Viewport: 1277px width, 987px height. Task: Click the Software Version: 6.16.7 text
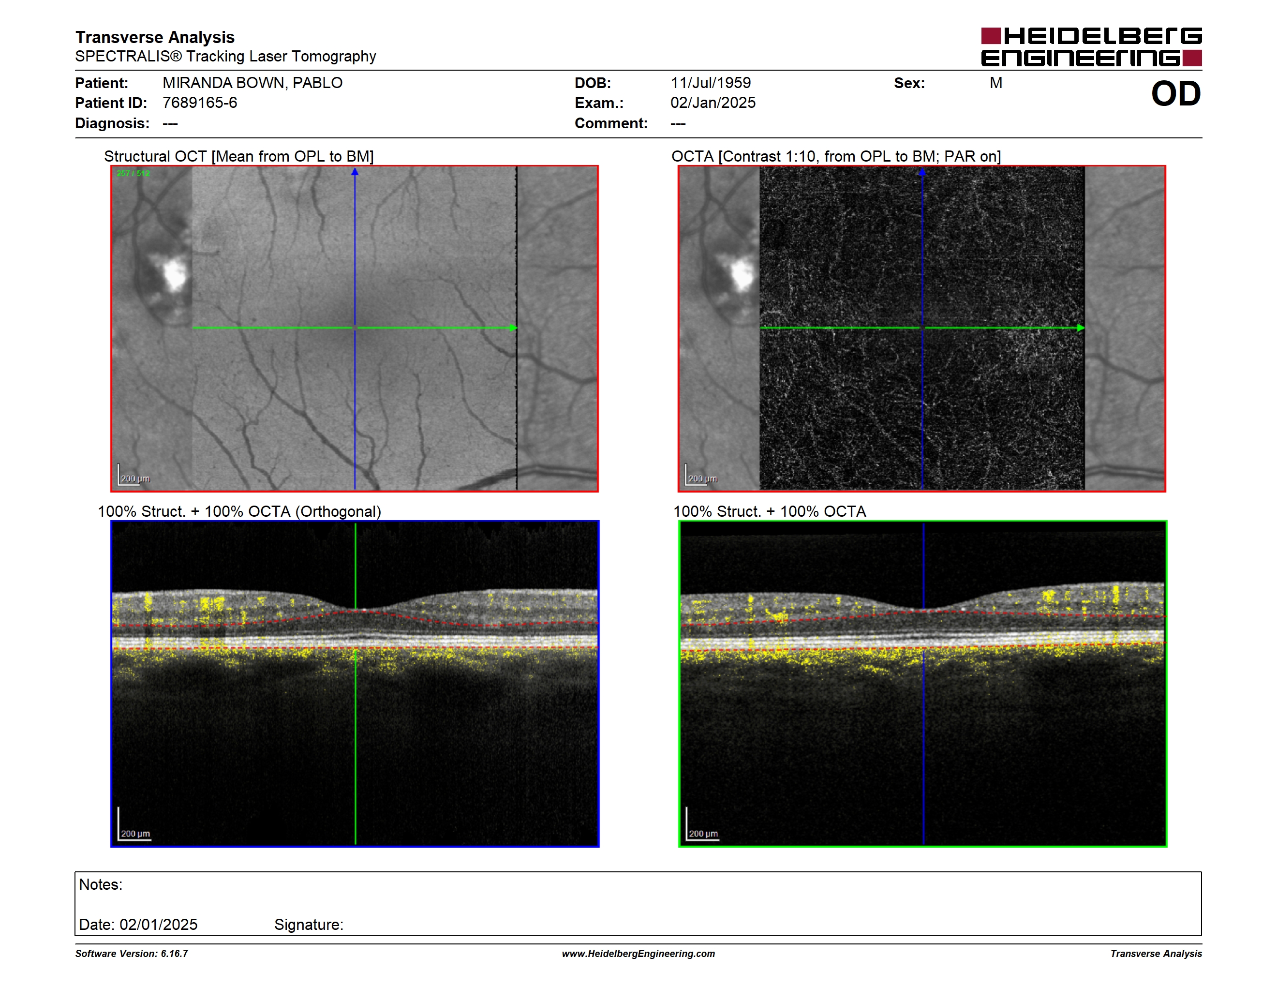click(x=132, y=954)
